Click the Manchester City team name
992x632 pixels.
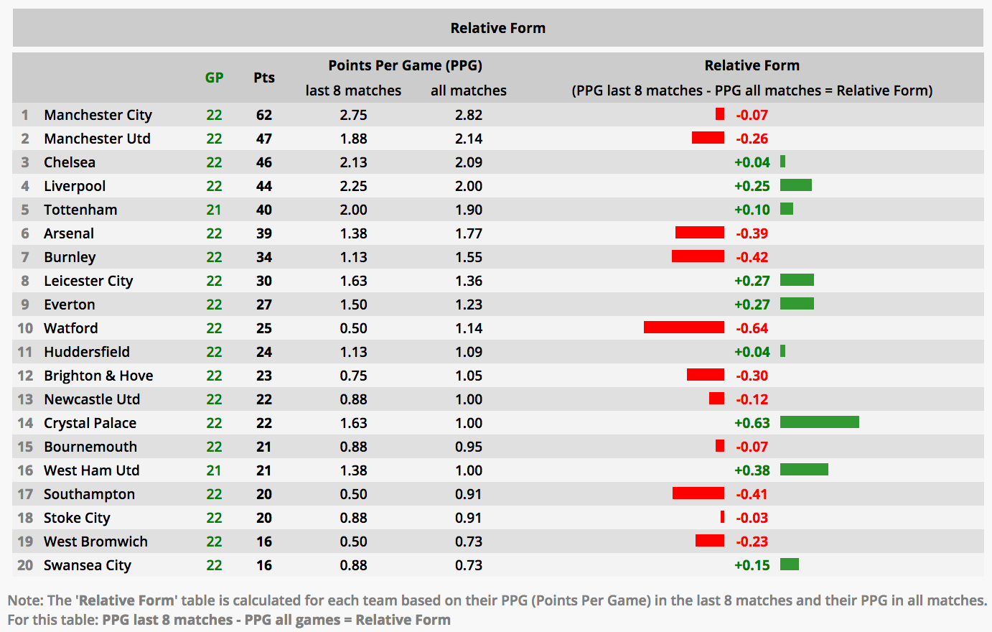pyautogui.click(x=98, y=115)
